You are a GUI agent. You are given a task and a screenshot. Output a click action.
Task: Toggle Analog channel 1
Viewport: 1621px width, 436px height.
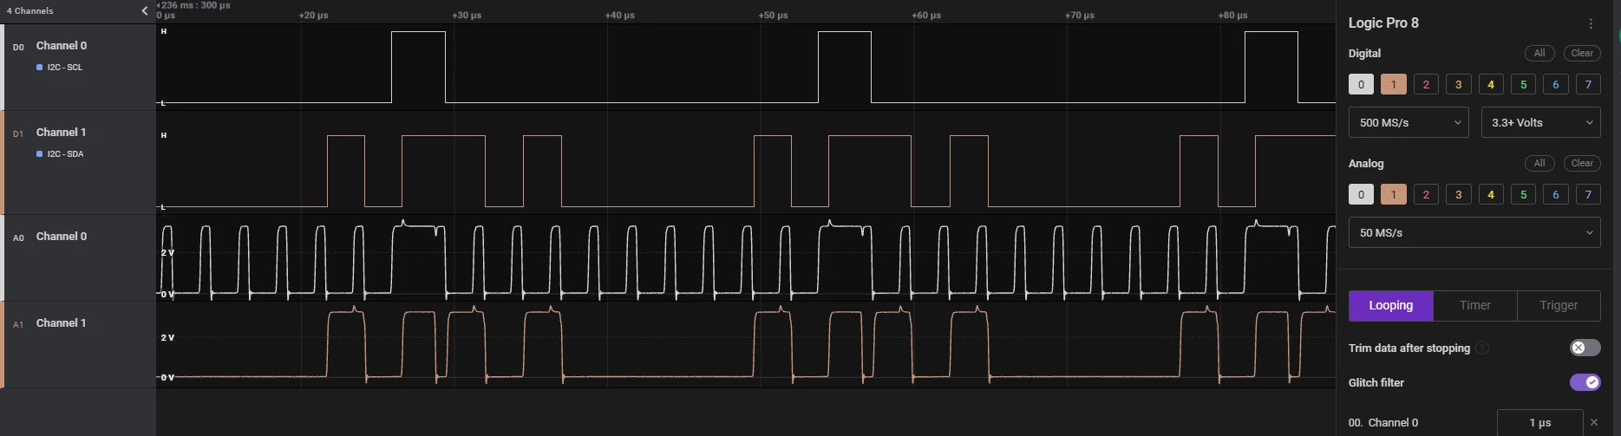(x=1393, y=194)
